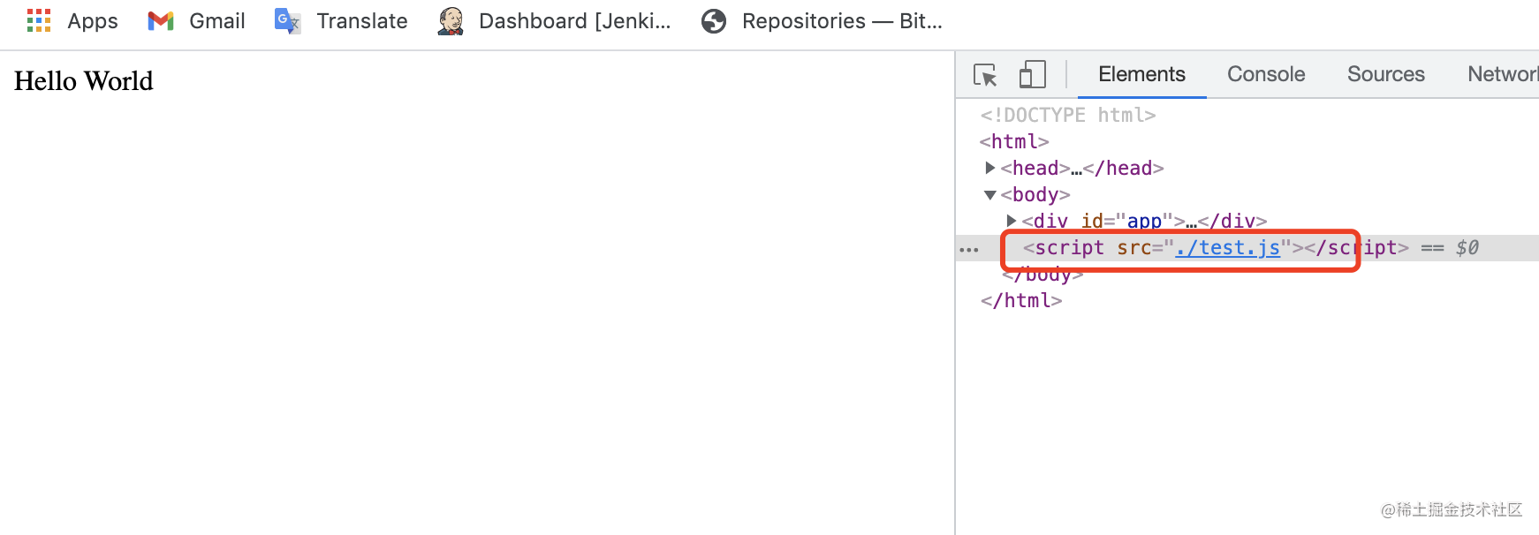This screenshot has height=535, width=1539.
Task: Activate the inspect element picker icon
Action: [985, 75]
